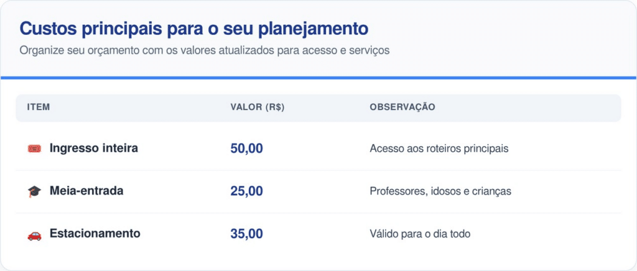Select the Meia-entrada item label
Viewport: 637px width, 271px height.
tap(86, 191)
